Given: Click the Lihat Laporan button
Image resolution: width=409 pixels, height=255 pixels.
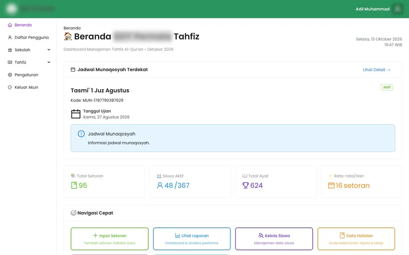Looking at the screenshot, I should point(192,239).
